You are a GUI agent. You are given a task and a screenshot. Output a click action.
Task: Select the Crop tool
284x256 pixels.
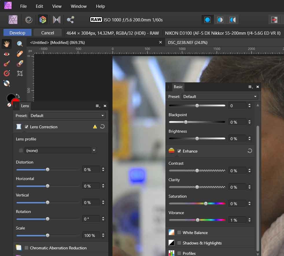point(20,73)
